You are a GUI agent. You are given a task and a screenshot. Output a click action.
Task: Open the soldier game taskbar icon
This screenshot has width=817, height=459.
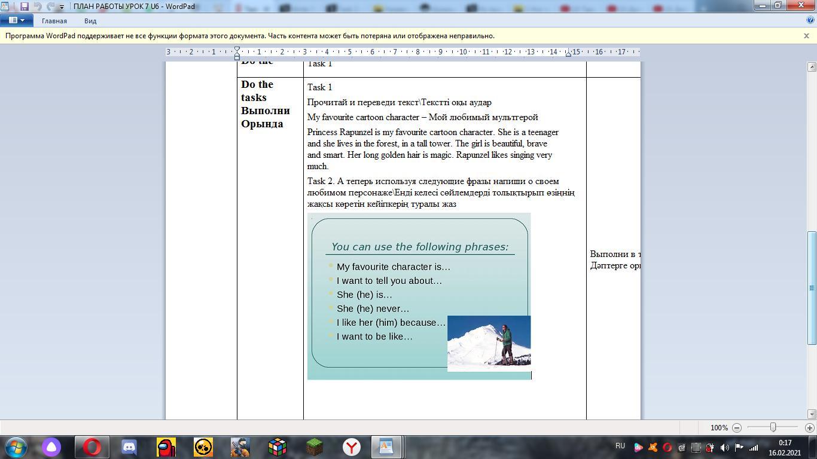click(x=240, y=447)
